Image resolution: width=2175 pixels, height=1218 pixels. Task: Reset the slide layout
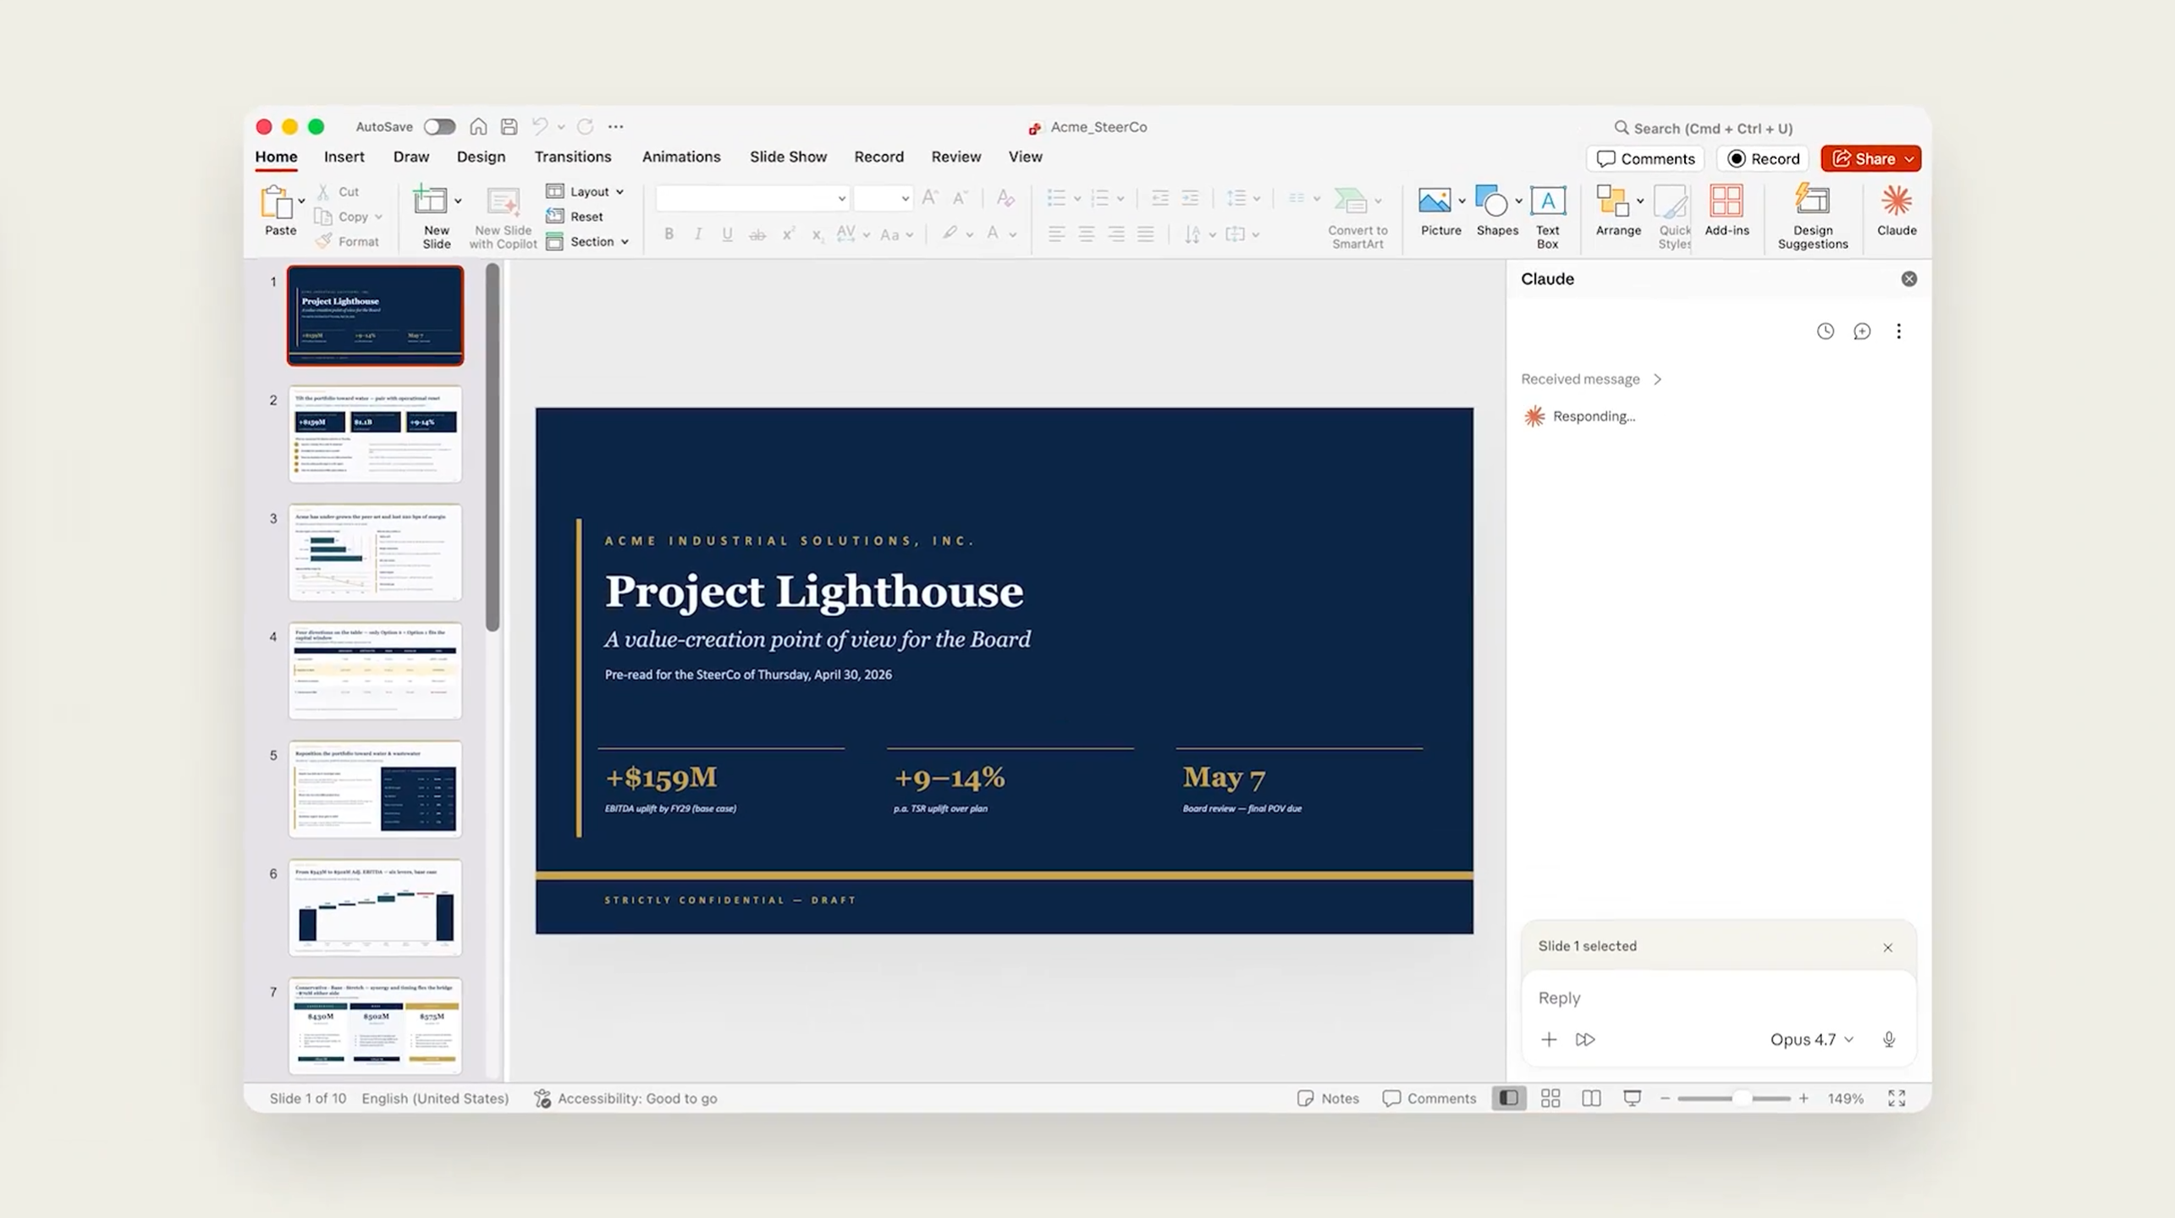click(575, 217)
